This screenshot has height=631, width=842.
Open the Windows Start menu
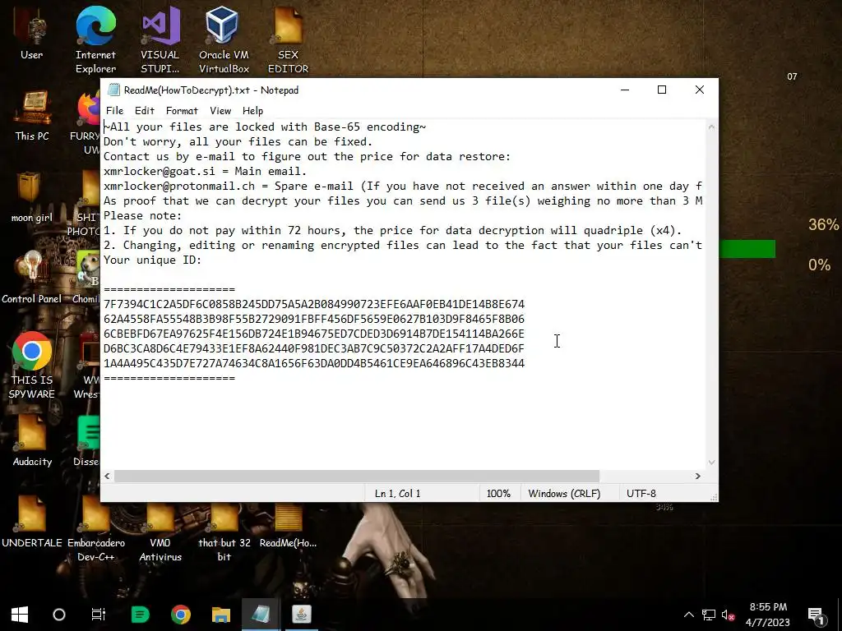coord(20,615)
